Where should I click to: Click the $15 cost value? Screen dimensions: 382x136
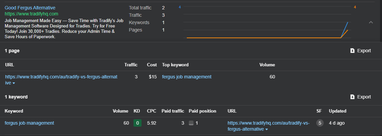tap(153, 77)
